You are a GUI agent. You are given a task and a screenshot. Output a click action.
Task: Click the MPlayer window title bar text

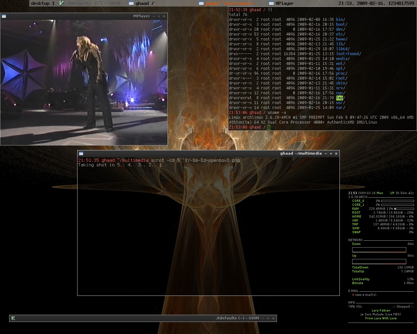(x=141, y=16)
